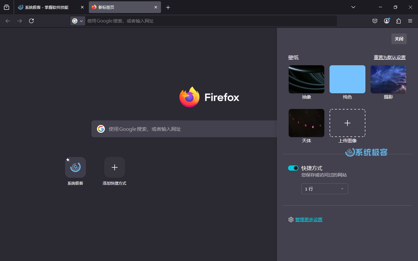418x261 pixels.
Task: Open the 1 行 rows dropdown
Action: [325, 189]
